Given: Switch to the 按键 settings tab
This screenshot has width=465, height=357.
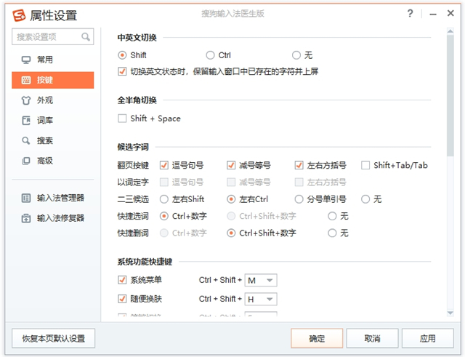Looking at the screenshot, I should click(x=52, y=80).
